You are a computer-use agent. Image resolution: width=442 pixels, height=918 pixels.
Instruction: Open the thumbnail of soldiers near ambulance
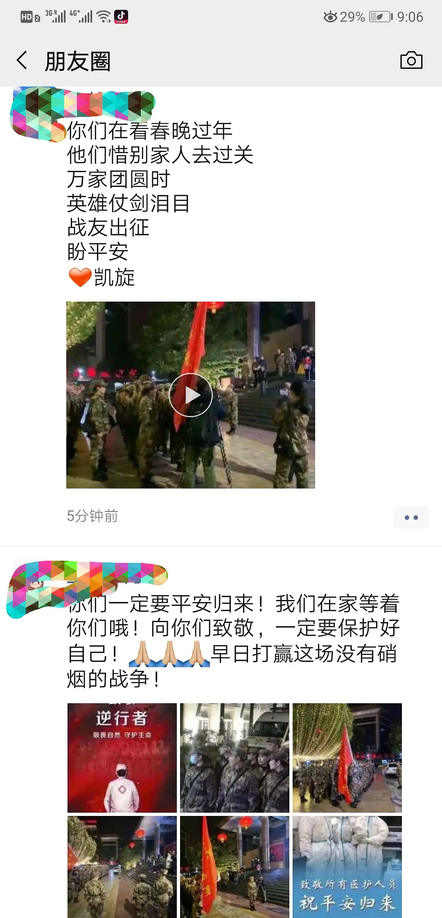click(235, 758)
